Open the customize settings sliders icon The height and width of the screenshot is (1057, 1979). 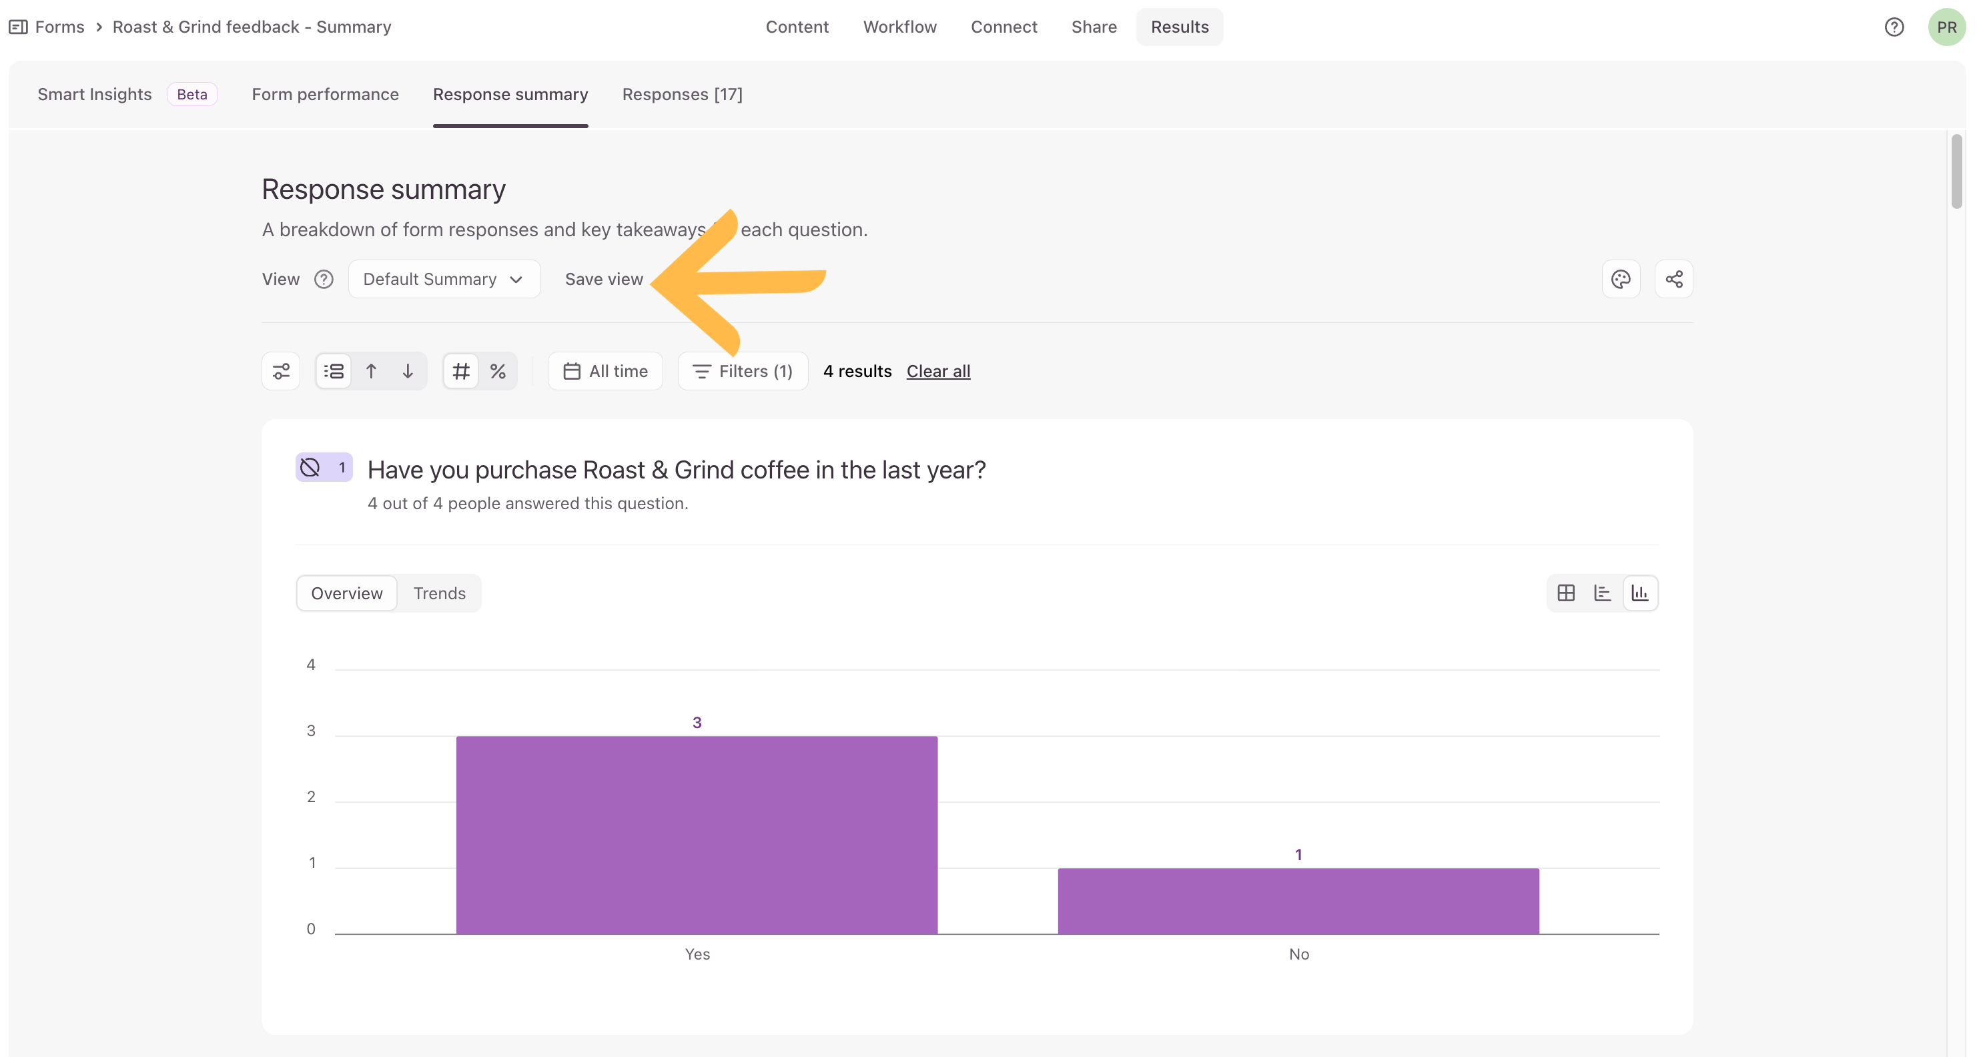tap(281, 371)
